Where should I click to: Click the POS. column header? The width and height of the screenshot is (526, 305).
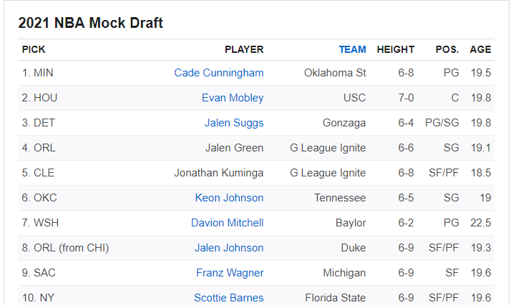coord(447,49)
